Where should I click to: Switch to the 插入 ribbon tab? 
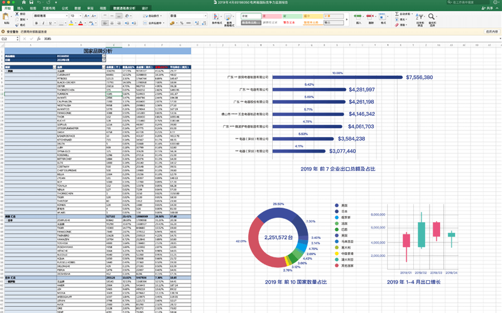coord(20,9)
